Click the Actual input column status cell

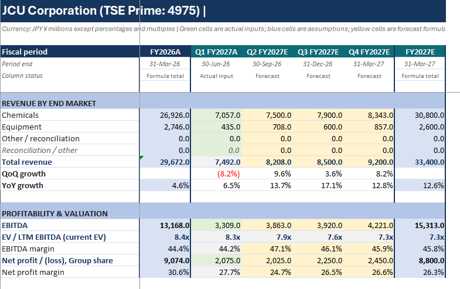[x=216, y=76]
